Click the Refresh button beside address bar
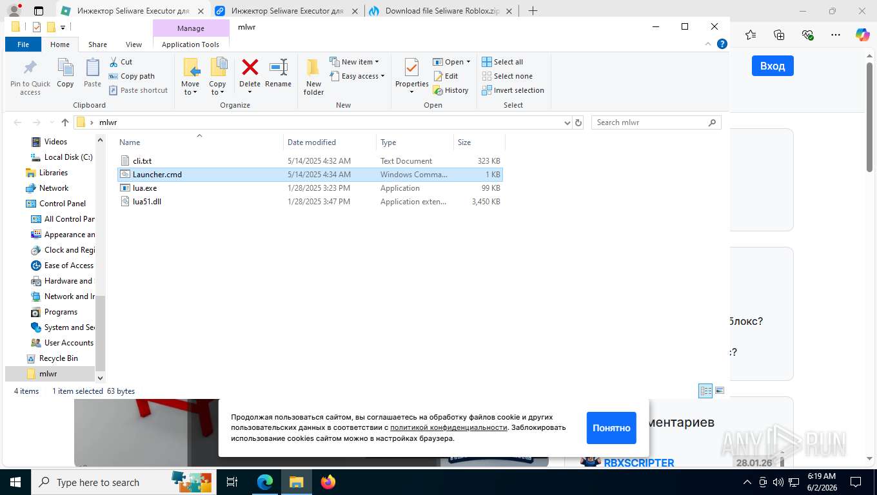 tap(578, 122)
